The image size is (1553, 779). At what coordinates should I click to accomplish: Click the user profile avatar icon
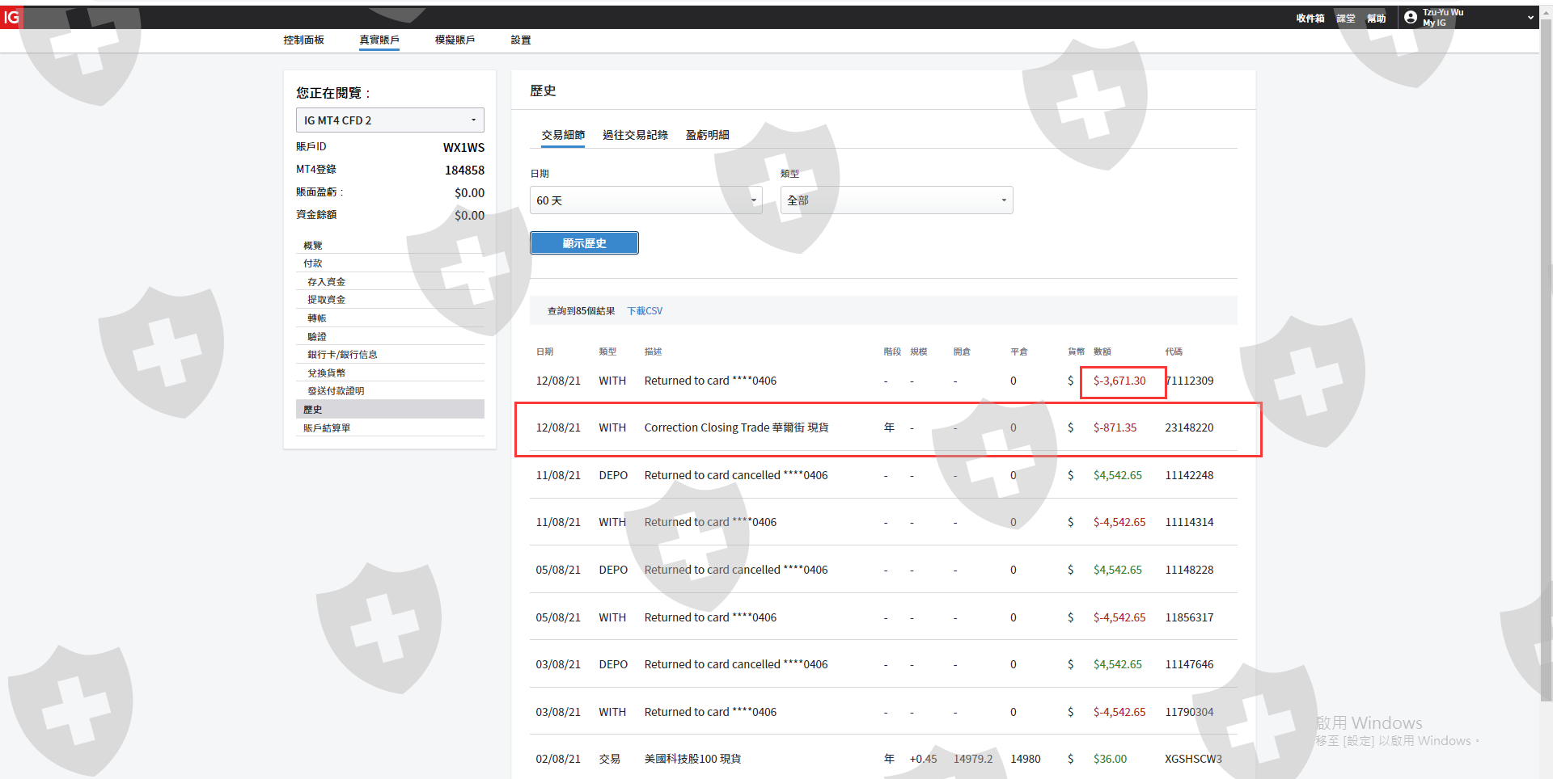coord(1411,17)
